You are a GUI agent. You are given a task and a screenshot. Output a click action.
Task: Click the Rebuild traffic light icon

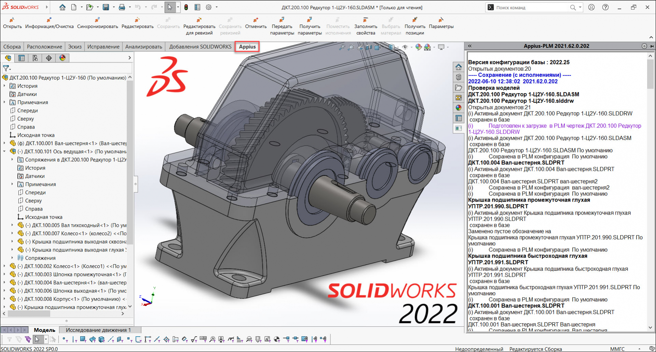[186, 7]
